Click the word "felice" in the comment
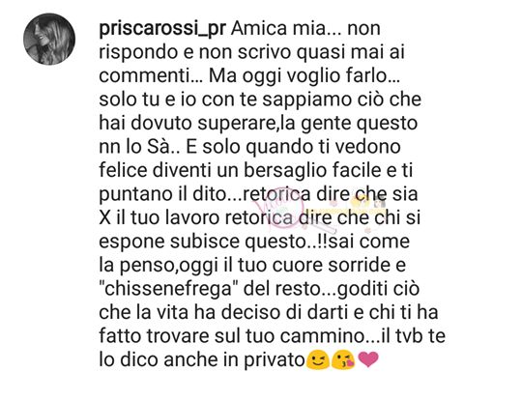The image size is (522, 401). tap(123, 170)
